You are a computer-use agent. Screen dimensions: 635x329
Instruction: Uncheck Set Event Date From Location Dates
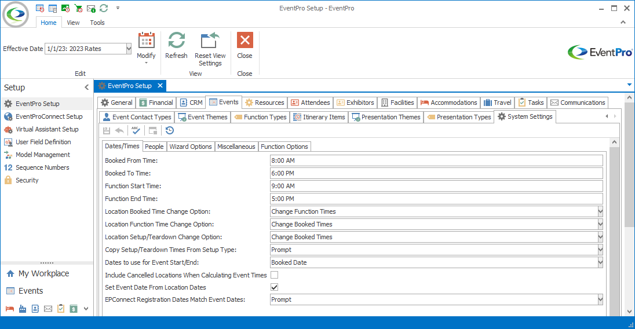274,287
